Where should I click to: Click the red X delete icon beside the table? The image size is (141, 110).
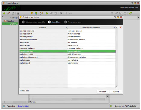click(121, 27)
